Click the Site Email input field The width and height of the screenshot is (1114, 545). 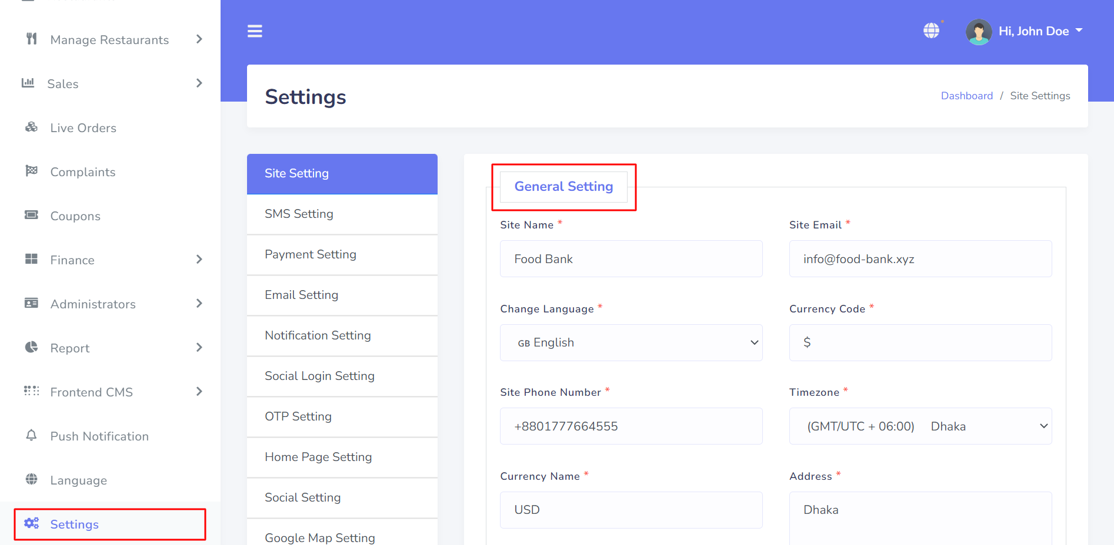point(920,259)
